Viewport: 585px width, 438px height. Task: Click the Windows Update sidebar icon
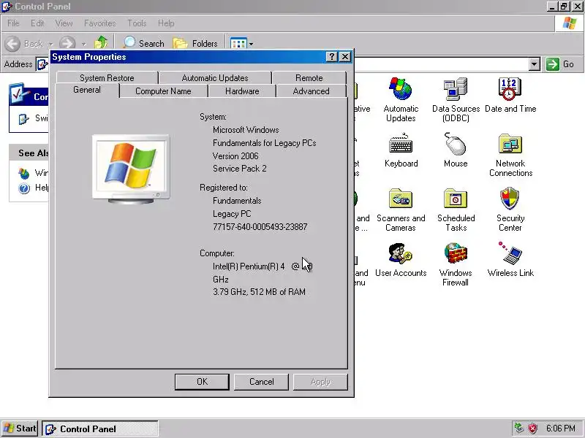point(24,174)
